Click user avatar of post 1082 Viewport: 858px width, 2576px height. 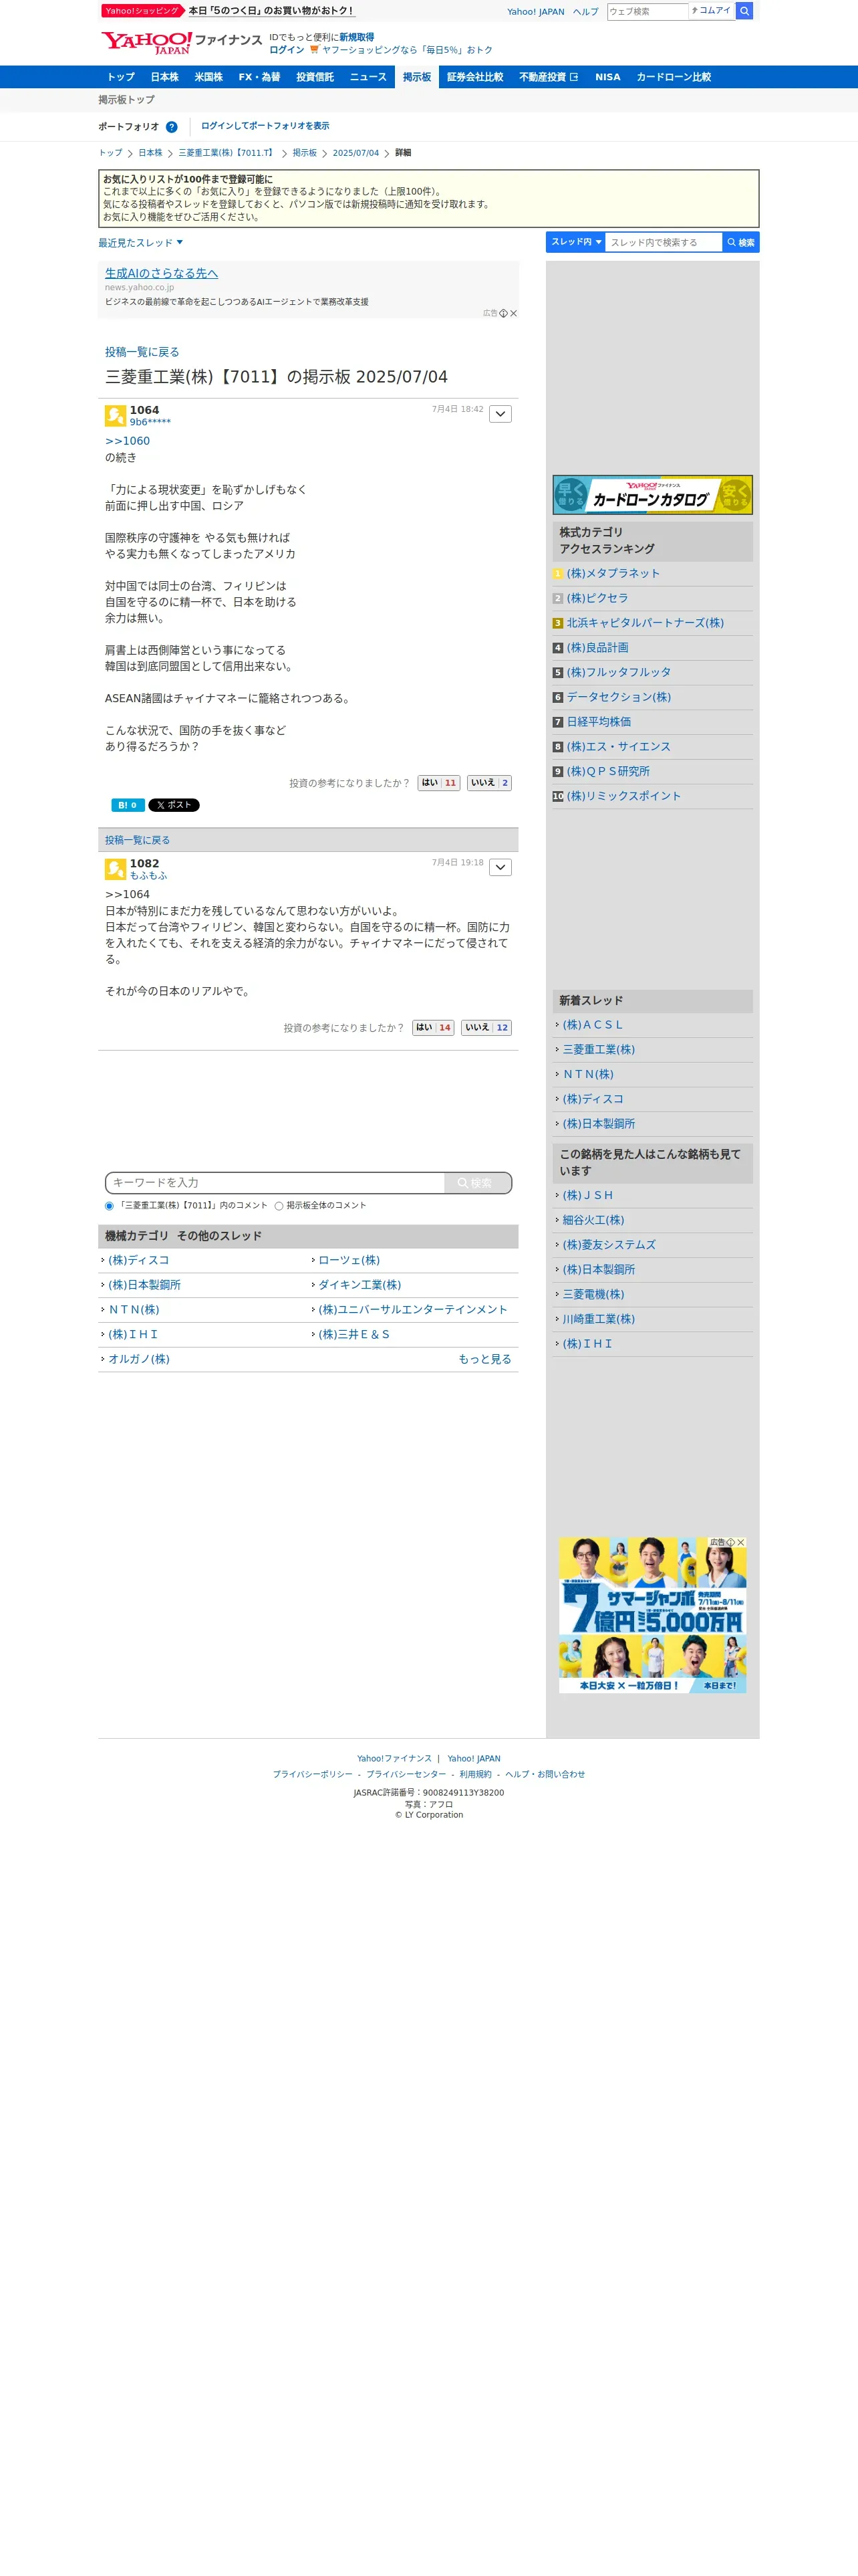click(115, 869)
